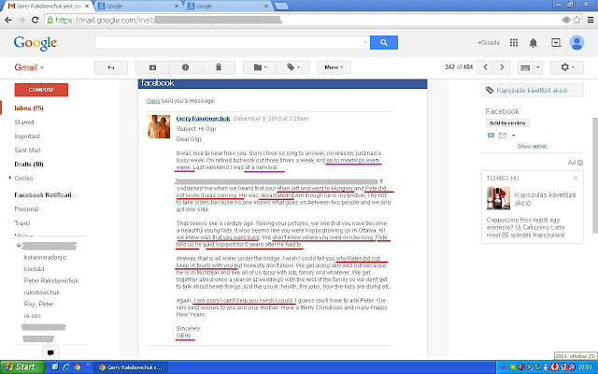Screen dimensions: 598x374
Task: Open the small contact options dropdown arrow
Action: tap(513, 136)
